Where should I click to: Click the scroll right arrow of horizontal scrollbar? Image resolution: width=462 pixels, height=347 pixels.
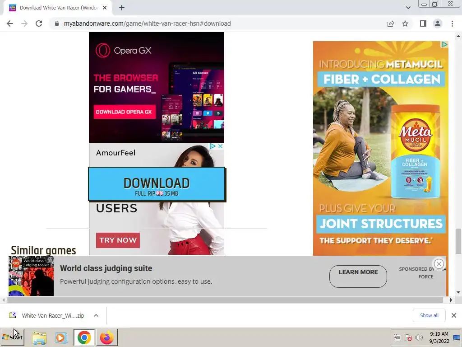(x=451, y=300)
